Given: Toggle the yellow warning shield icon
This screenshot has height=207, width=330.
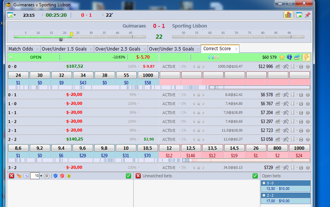Looking at the screenshot, I should pyautogui.click(x=69, y=176).
